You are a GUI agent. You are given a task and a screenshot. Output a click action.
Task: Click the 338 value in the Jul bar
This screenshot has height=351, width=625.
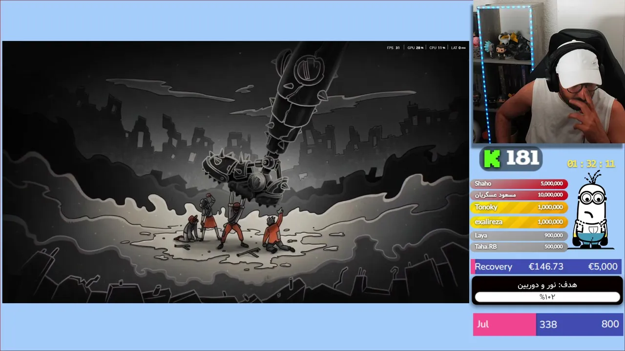548,325
